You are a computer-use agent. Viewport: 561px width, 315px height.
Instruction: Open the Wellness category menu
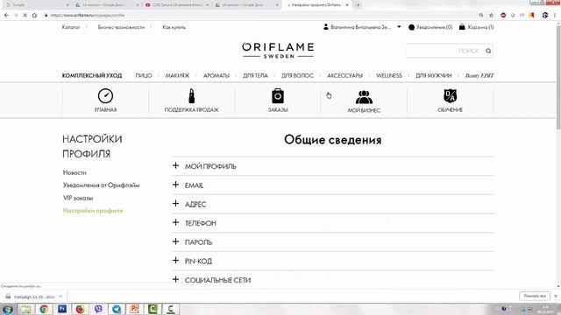point(389,76)
